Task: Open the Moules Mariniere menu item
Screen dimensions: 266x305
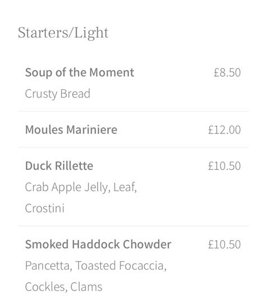Action: [x=71, y=130]
